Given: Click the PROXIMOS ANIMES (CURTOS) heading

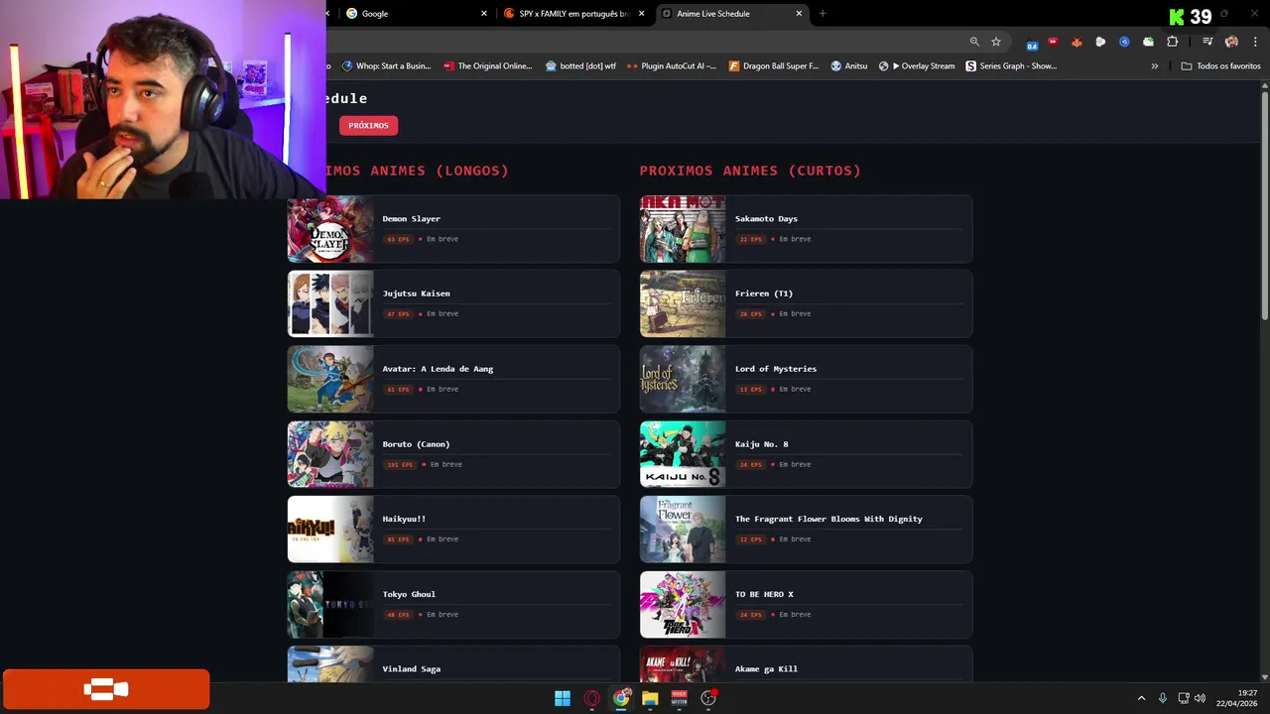Looking at the screenshot, I should pyautogui.click(x=750, y=171).
